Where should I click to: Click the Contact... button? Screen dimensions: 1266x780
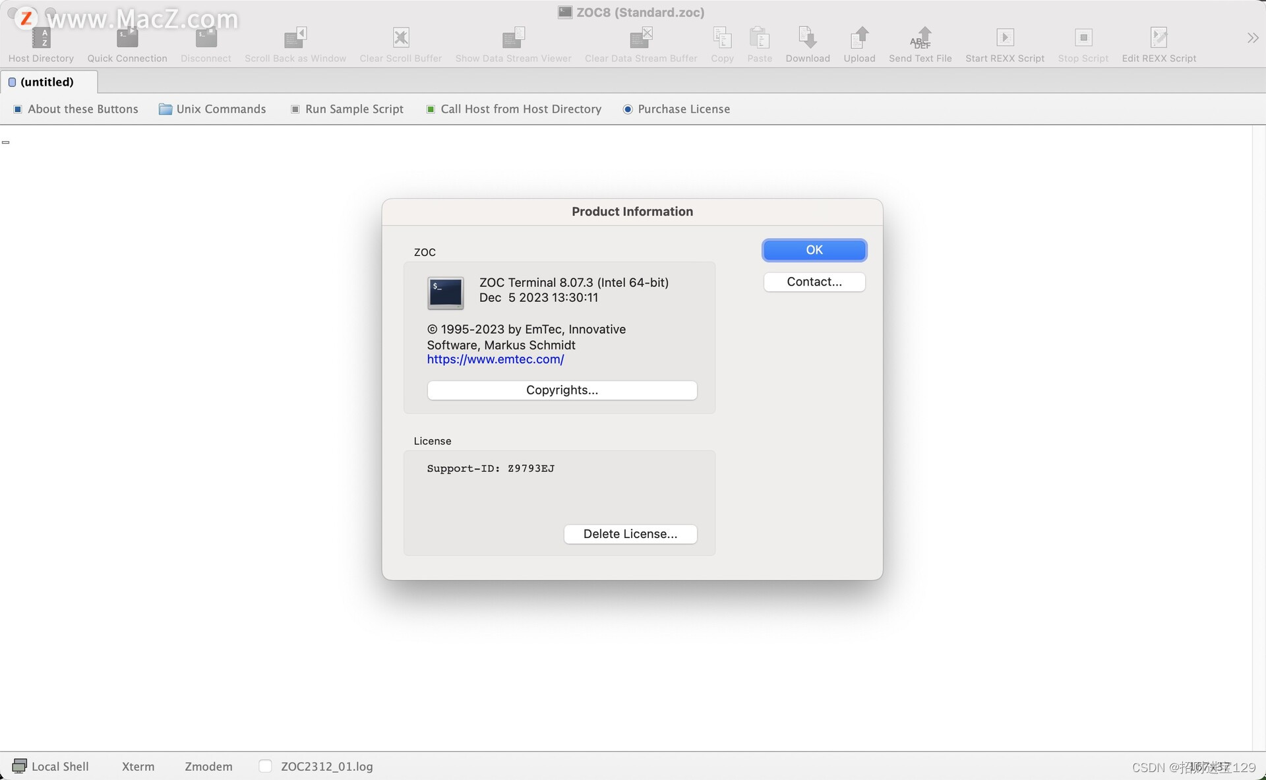[x=814, y=282]
